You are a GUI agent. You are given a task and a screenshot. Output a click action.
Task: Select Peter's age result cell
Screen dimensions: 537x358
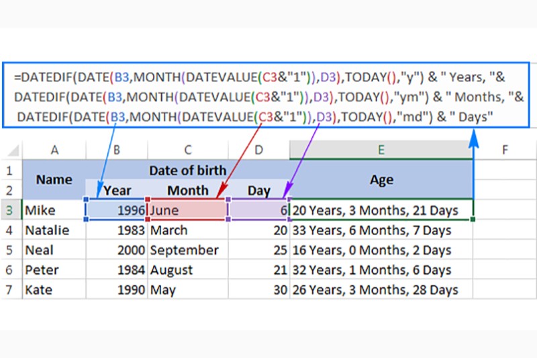pos(381,271)
